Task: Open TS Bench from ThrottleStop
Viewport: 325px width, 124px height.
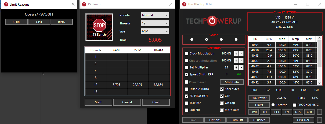Action: pos(259,120)
